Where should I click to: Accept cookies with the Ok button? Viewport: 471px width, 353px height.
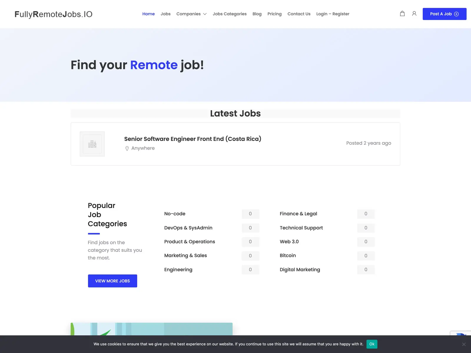372,344
